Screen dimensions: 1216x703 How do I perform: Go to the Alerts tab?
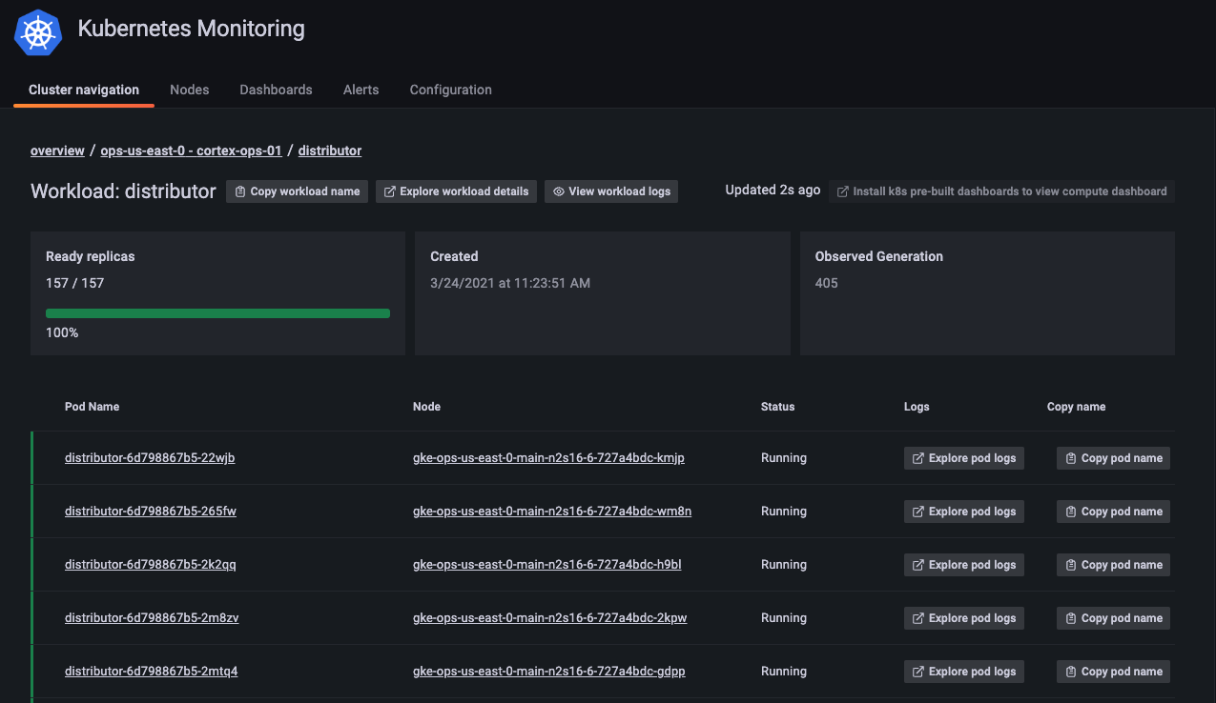click(361, 90)
